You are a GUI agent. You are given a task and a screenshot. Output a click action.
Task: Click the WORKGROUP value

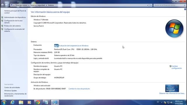coord(59,78)
